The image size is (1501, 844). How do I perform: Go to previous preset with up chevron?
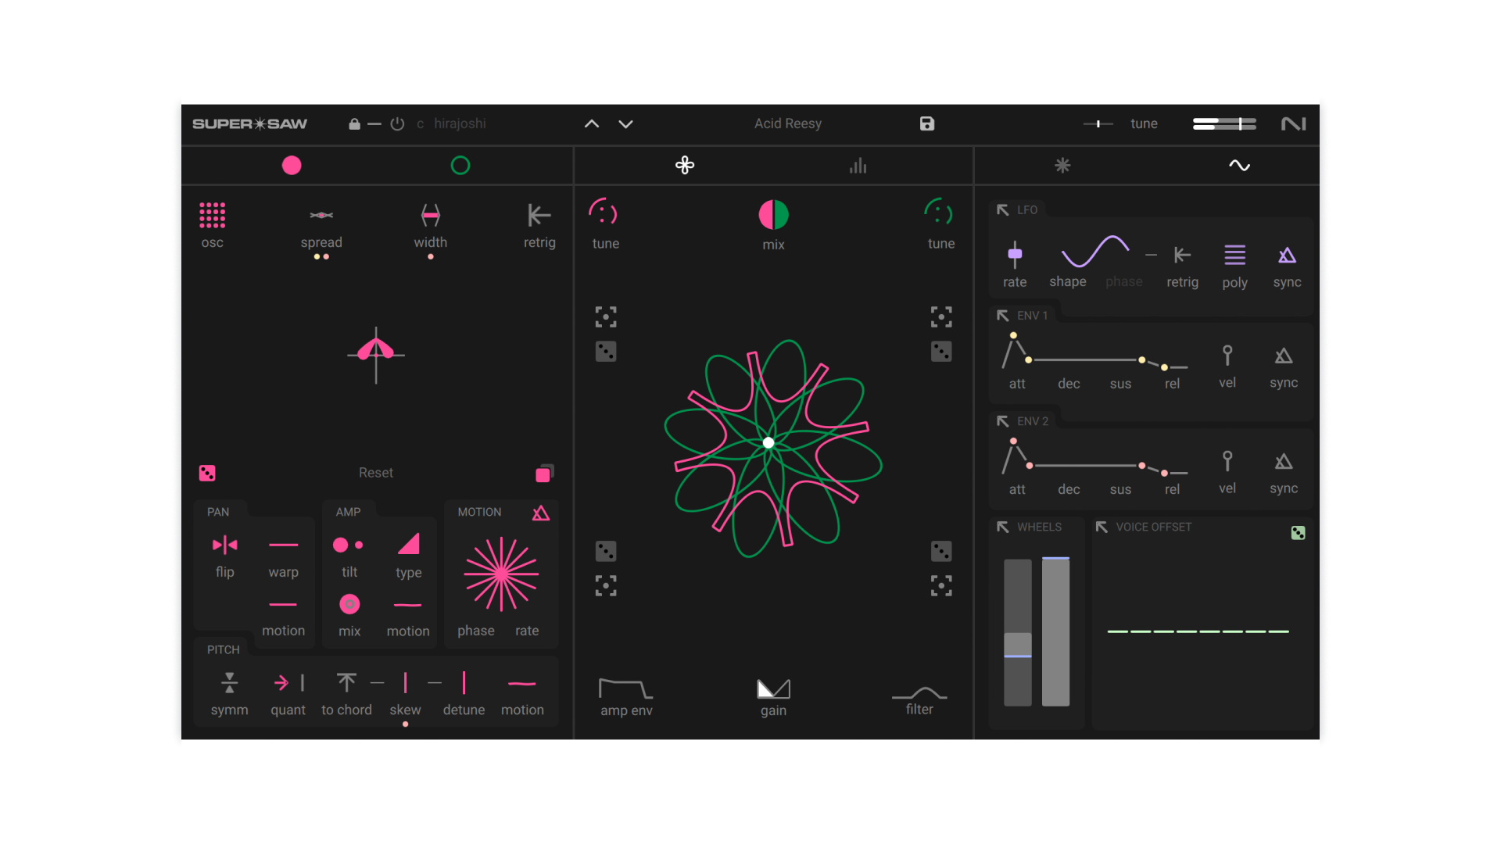592,123
